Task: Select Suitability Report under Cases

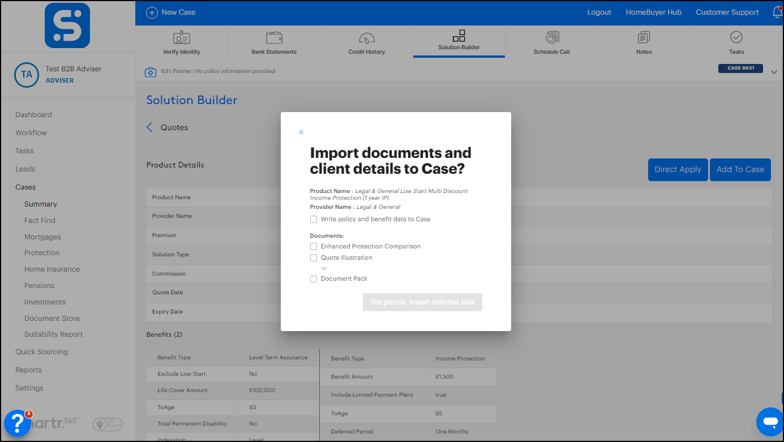Action: point(54,334)
